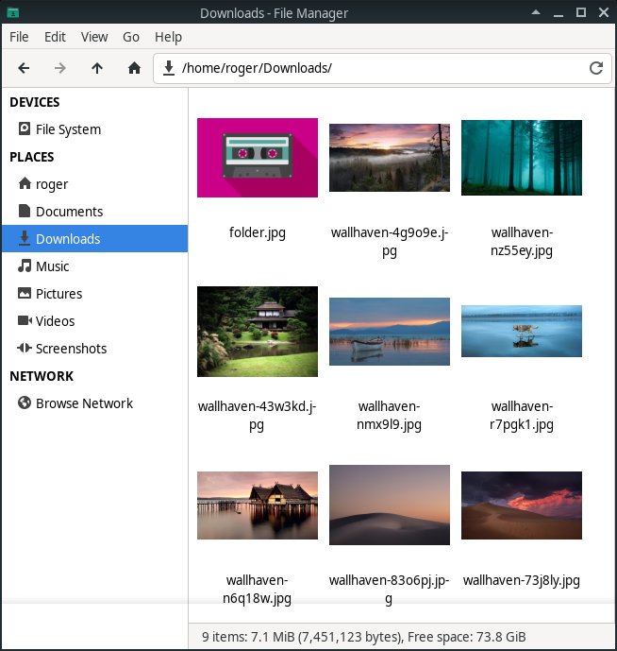This screenshot has width=617, height=651.
Task: Reload the current folder view
Action: tap(595, 68)
